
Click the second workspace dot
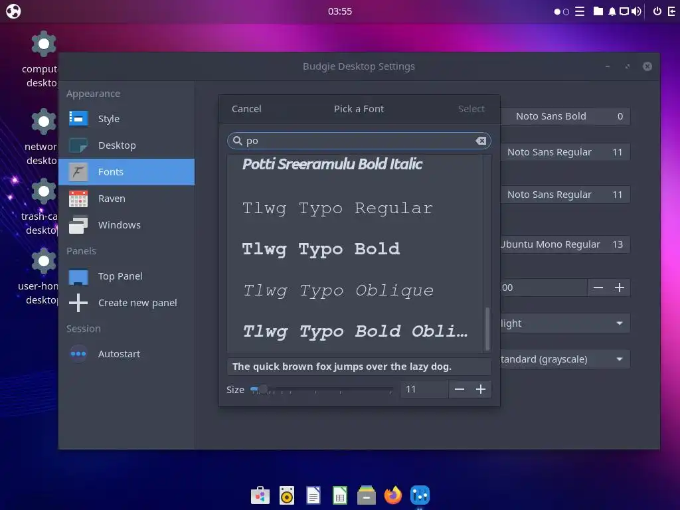point(566,12)
